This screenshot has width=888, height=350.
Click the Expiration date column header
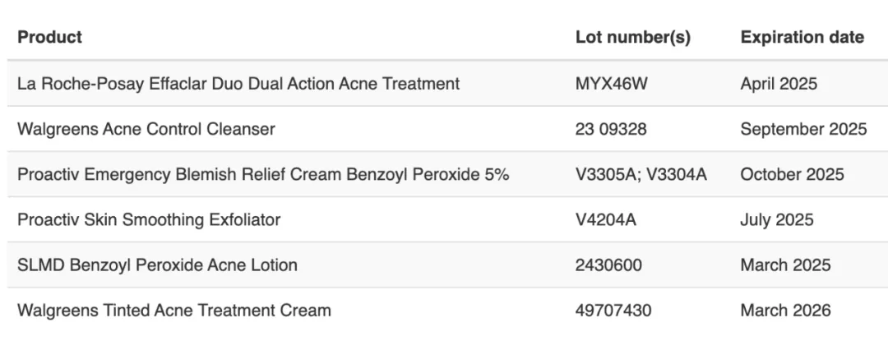coord(802,37)
